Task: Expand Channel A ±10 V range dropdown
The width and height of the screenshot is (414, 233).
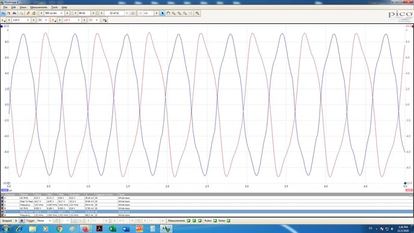Action: (x=21, y=20)
